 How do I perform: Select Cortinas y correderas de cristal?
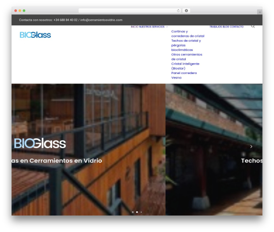coord(188,34)
